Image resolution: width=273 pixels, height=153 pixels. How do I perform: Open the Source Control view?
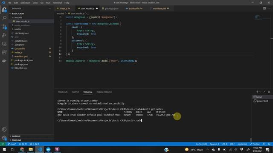point(4,26)
